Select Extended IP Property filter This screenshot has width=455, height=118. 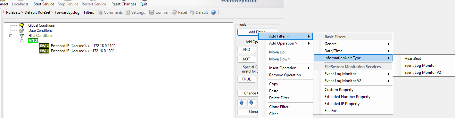pyautogui.click(x=353, y=104)
